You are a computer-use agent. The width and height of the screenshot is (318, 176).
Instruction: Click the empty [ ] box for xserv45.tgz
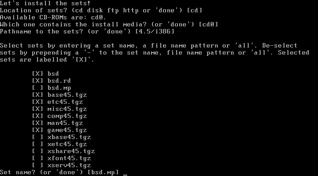(38, 165)
